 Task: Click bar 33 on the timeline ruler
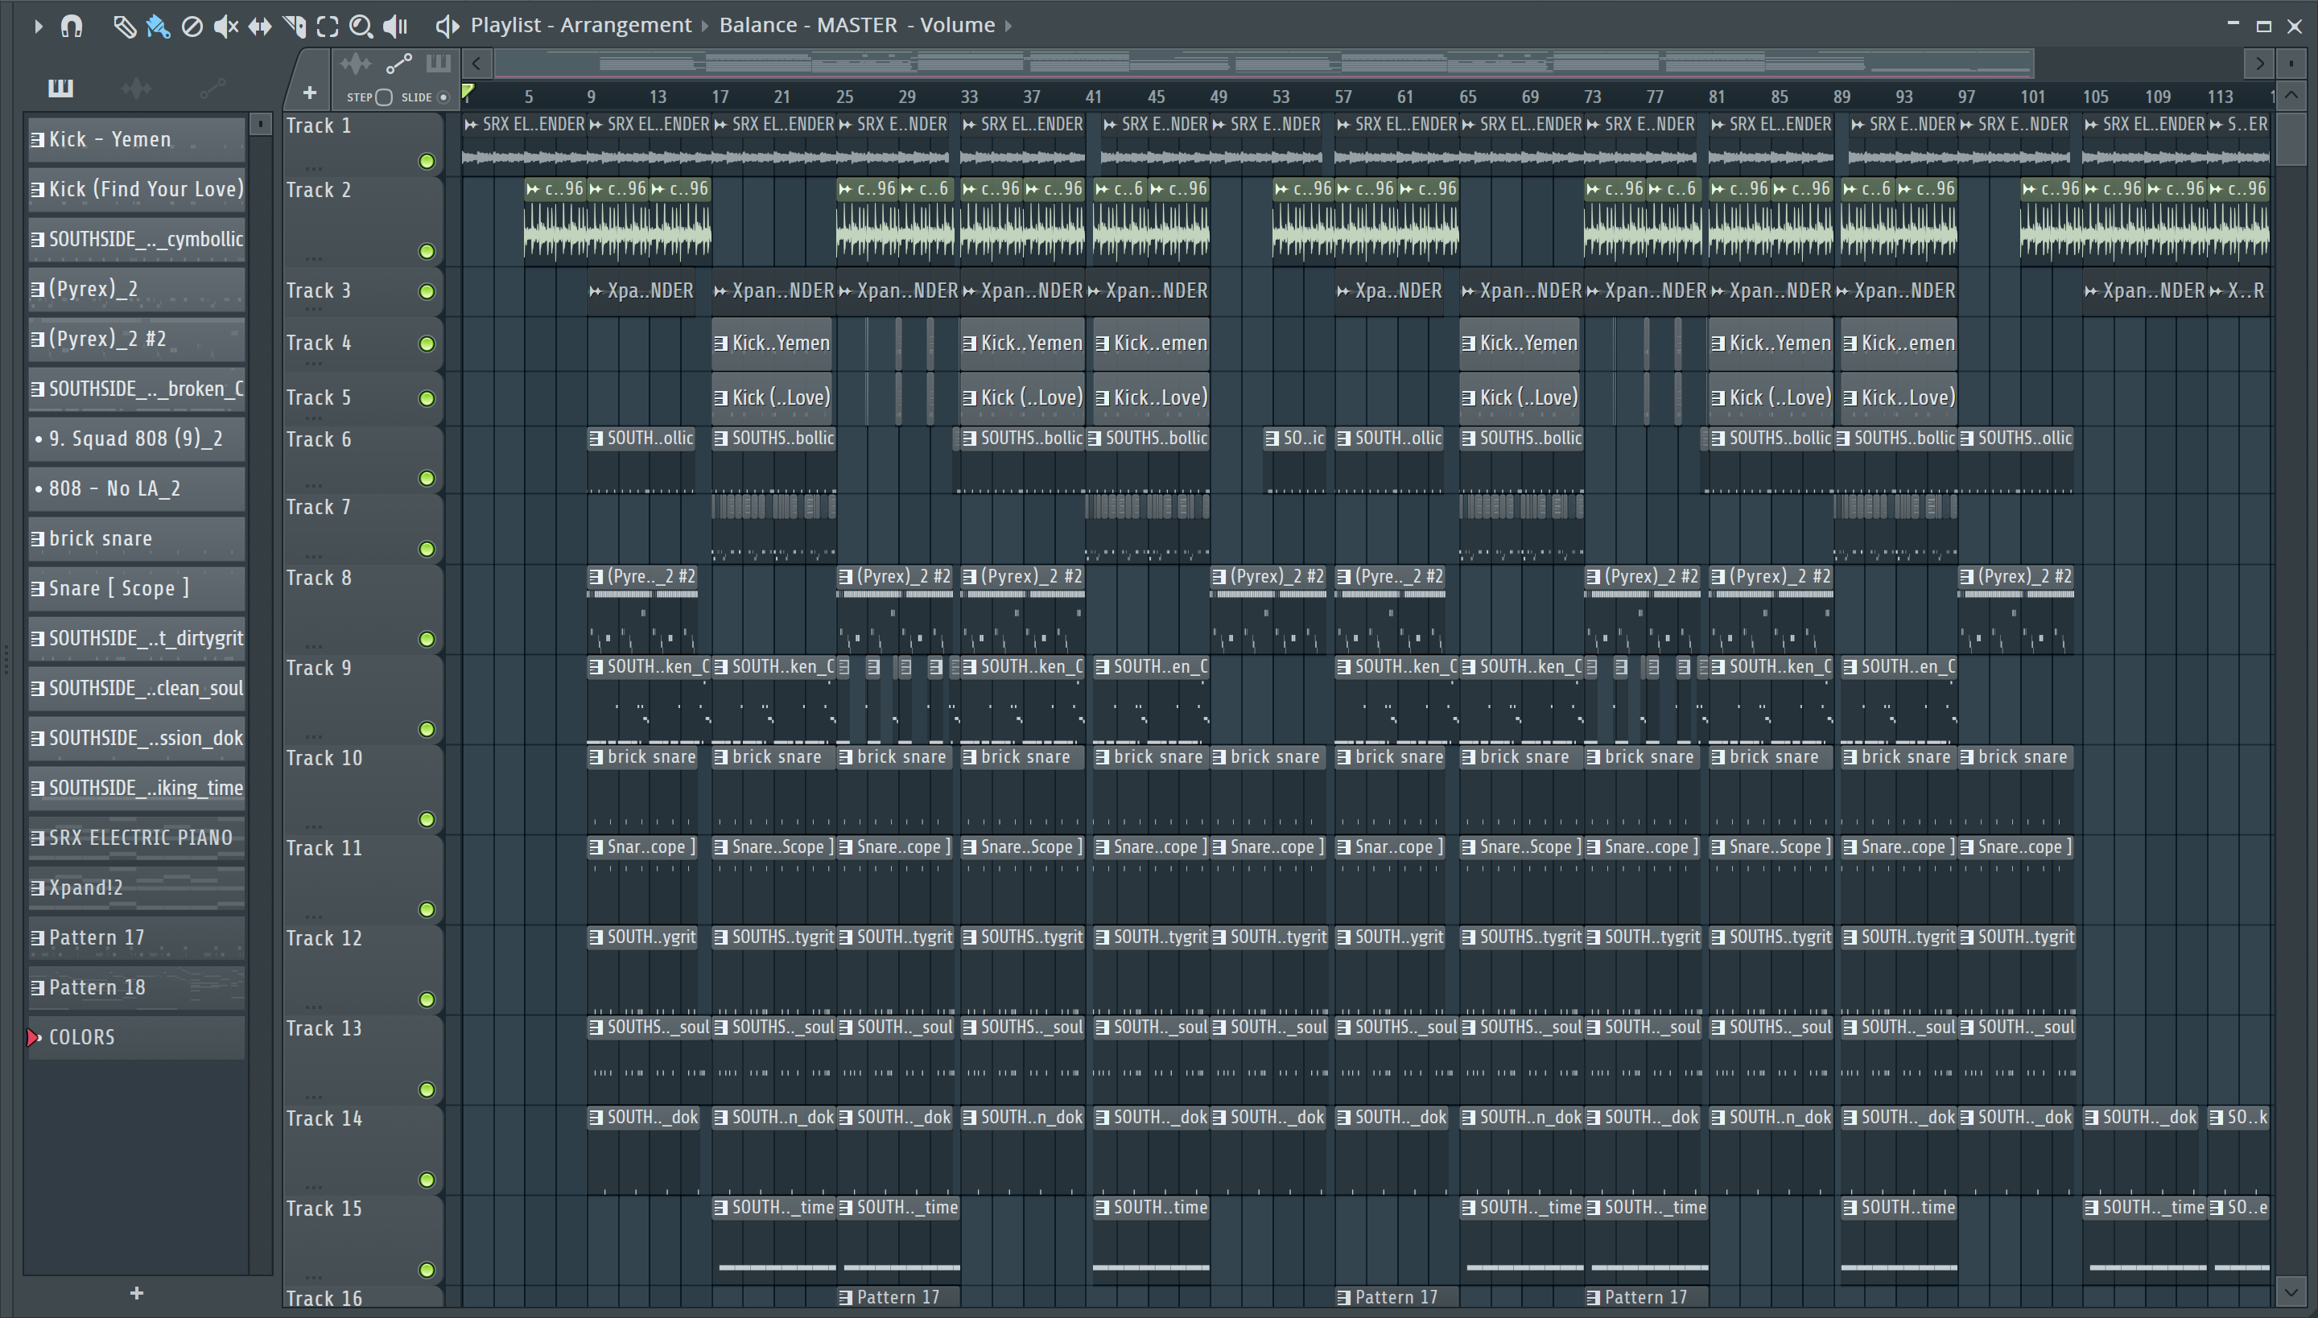click(x=969, y=96)
